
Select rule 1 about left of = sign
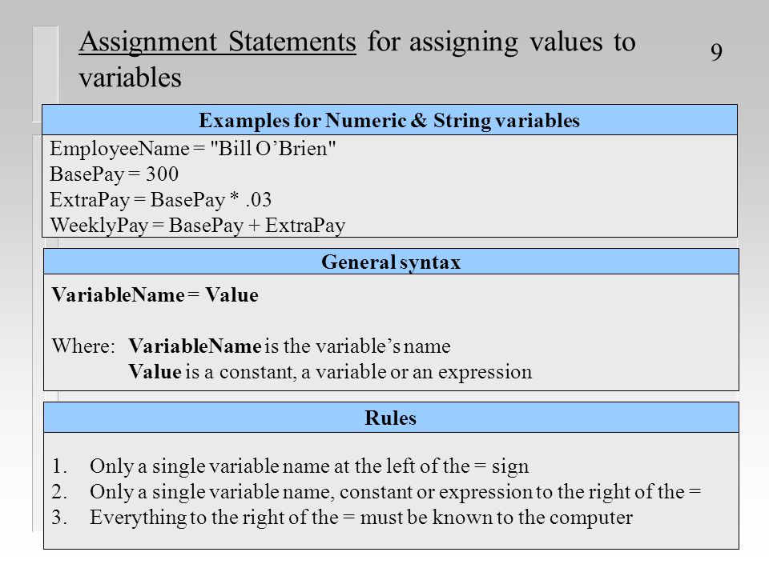290,466
